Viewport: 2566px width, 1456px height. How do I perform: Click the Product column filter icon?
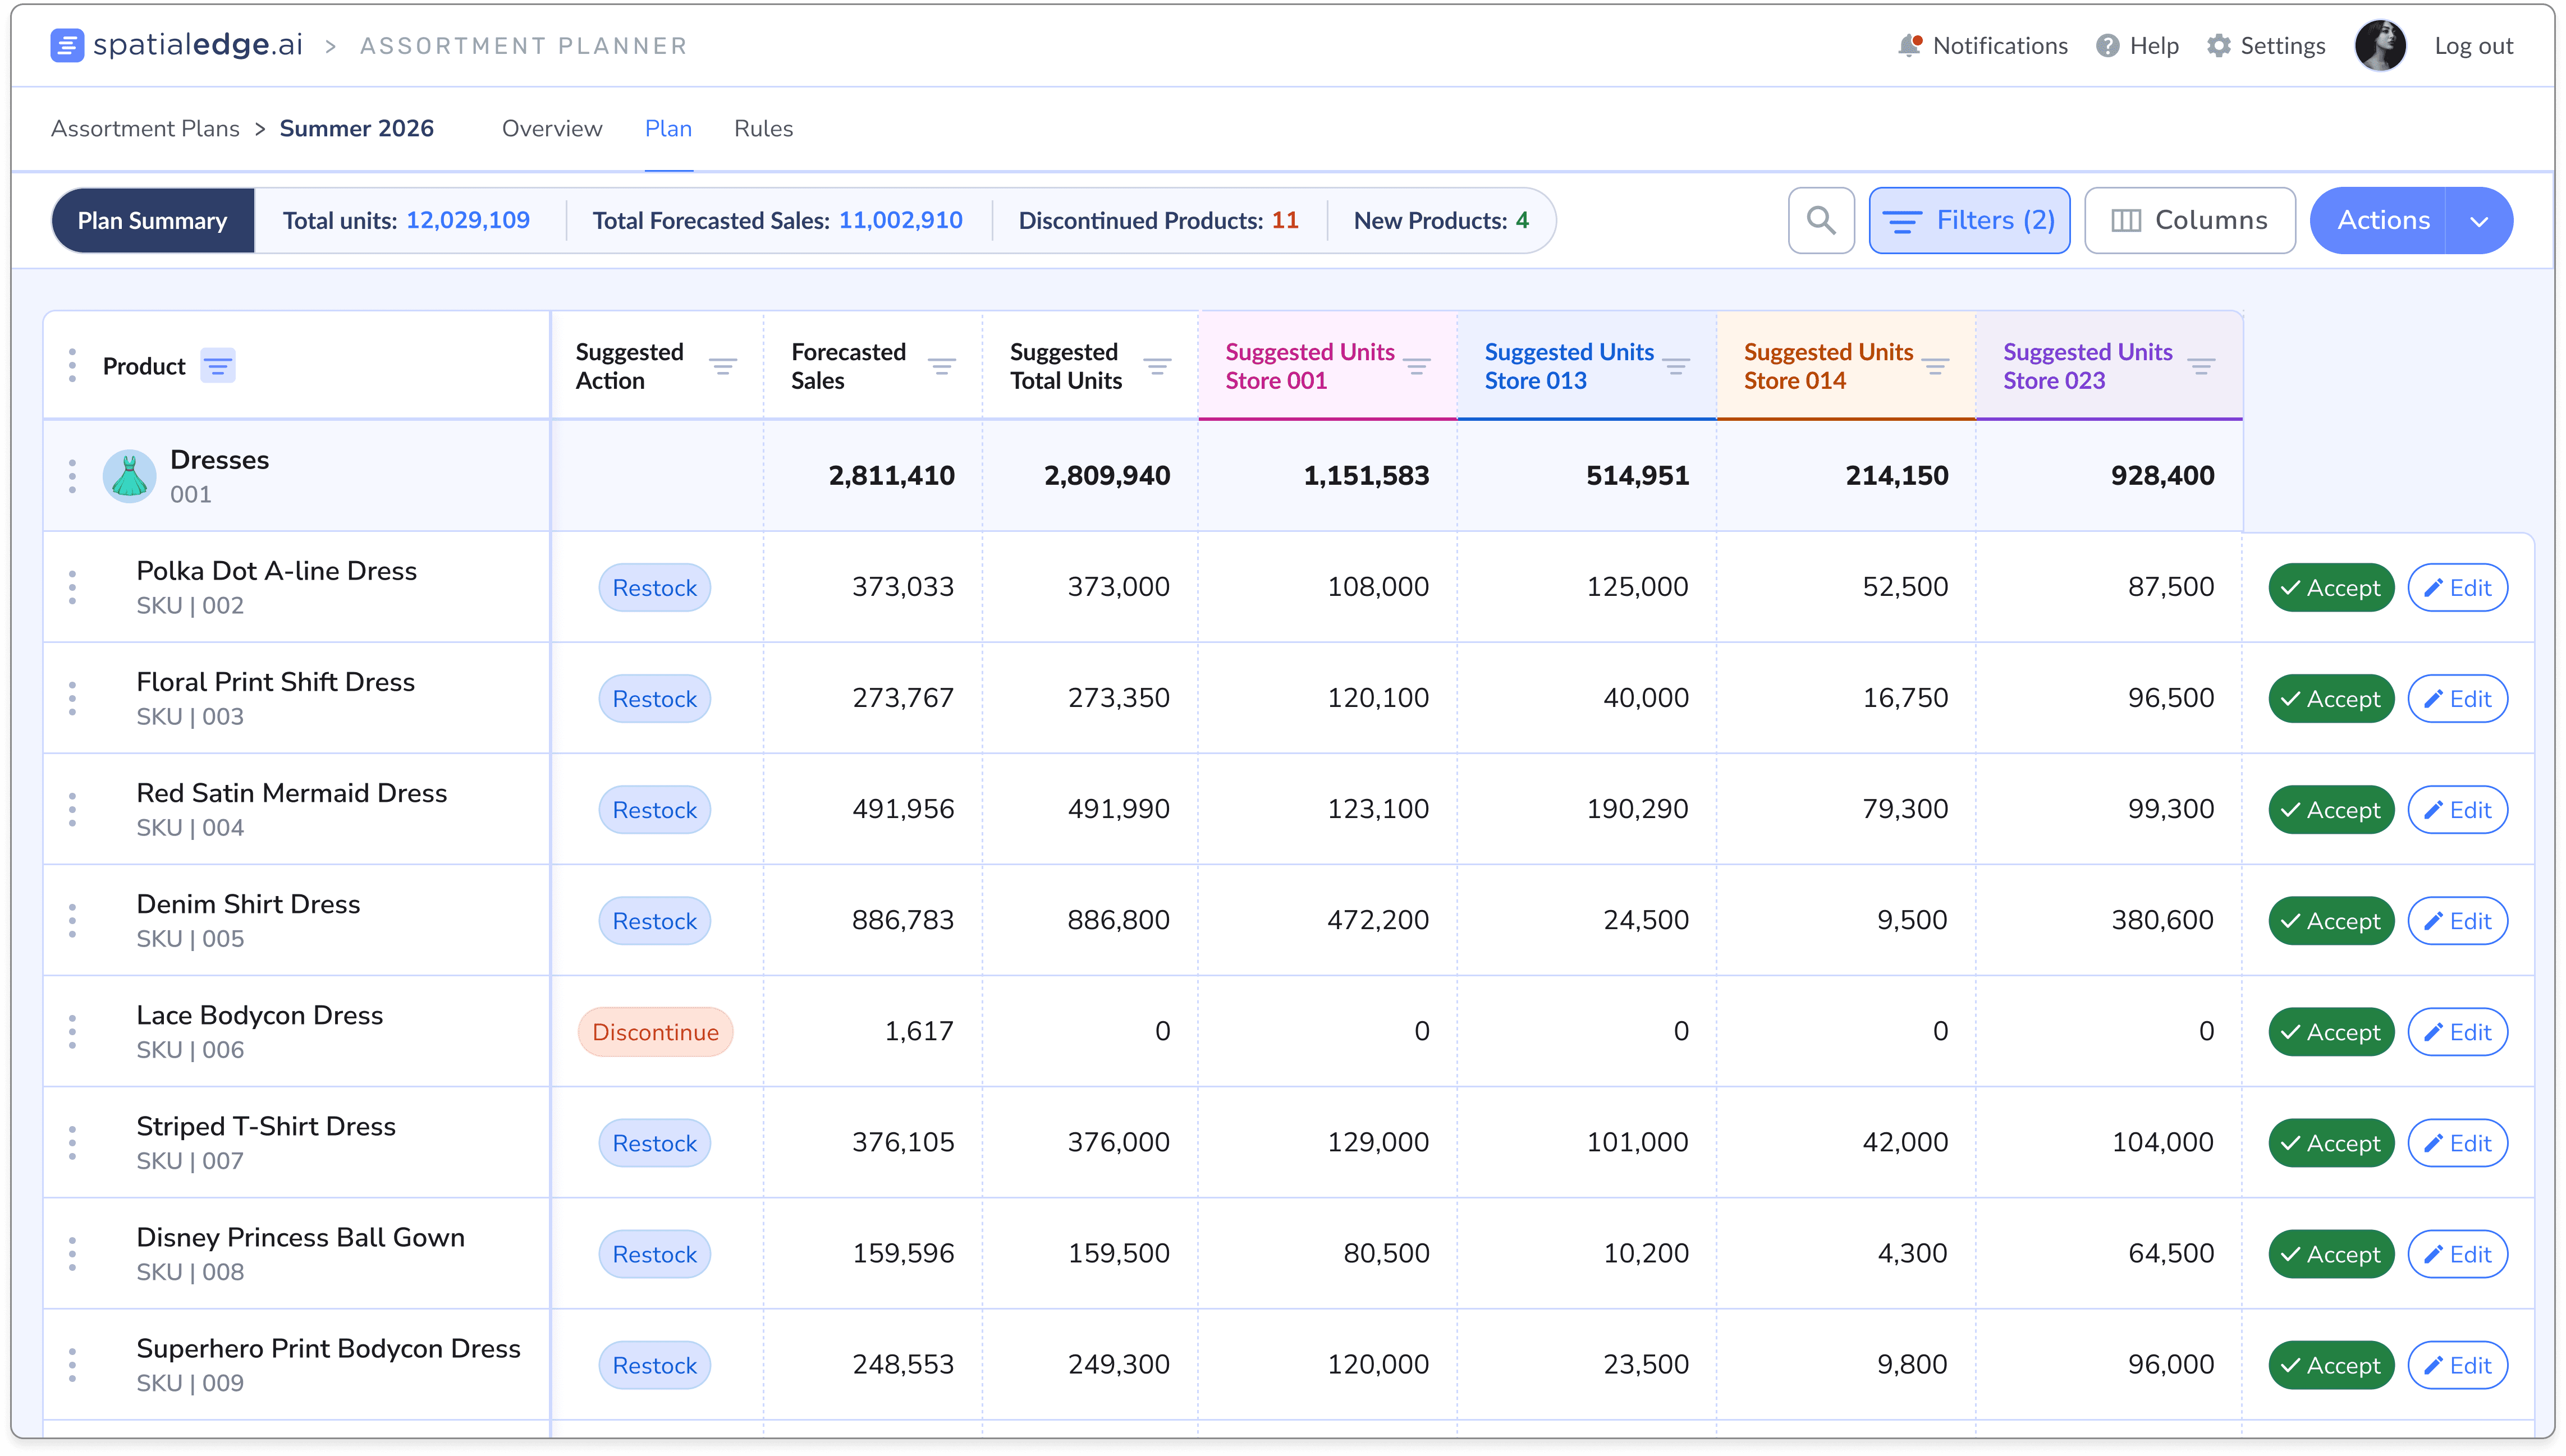[218, 366]
